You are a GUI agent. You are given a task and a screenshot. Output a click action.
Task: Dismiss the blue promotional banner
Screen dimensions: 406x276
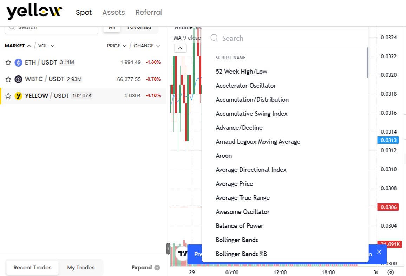pyautogui.click(x=379, y=252)
